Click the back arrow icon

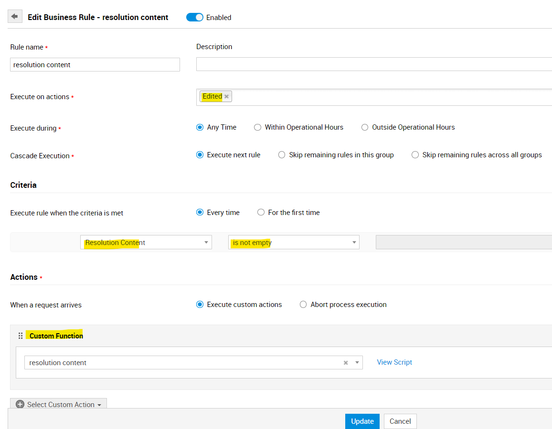coord(14,17)
